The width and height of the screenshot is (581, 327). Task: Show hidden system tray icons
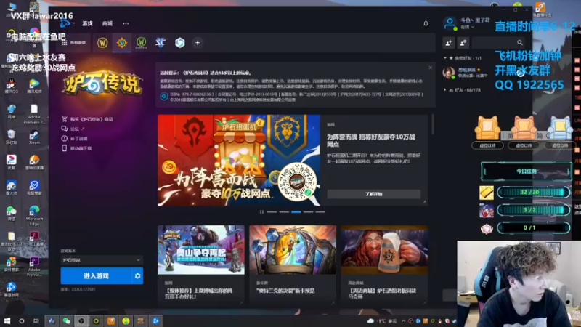tap(403, 321)
